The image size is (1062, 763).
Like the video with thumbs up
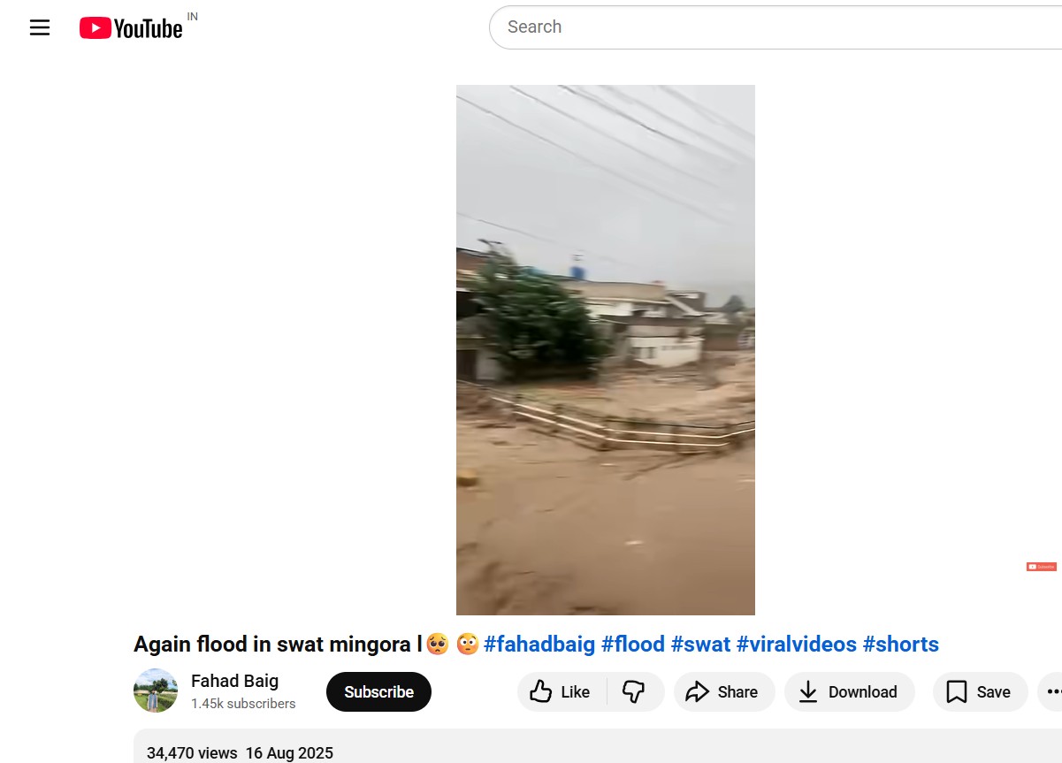pyautogui.click(x=561, y=692)
